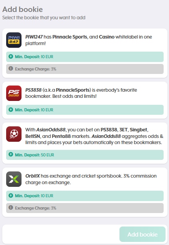169x245 pixels.
Task: Click the PIWI247 minimum deposit arrow icon
Action: tap(11, 56)
